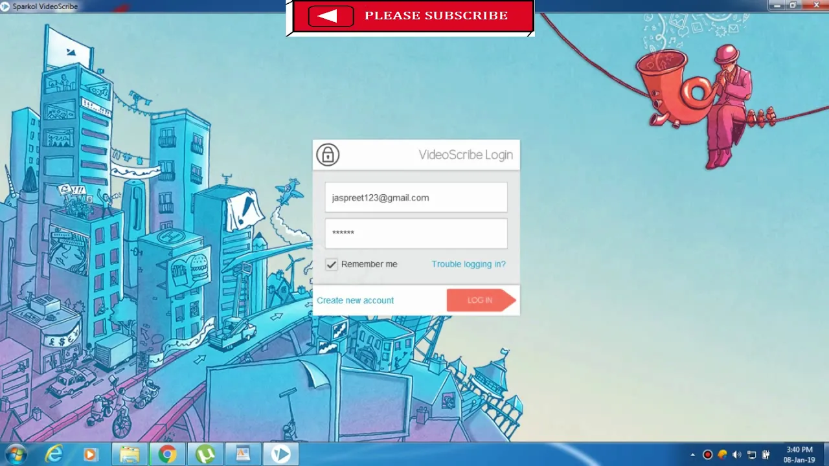The height and width of the screenshot is (466, 829).
Task: Open the Windows Start menu
Action: 15,454
